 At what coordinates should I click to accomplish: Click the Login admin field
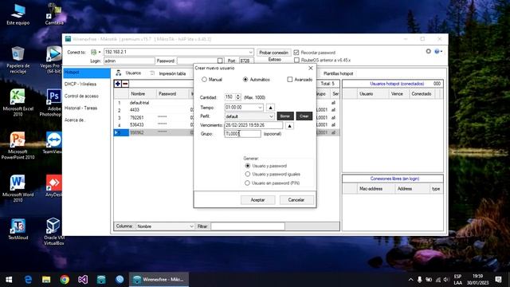coord(129,61)
